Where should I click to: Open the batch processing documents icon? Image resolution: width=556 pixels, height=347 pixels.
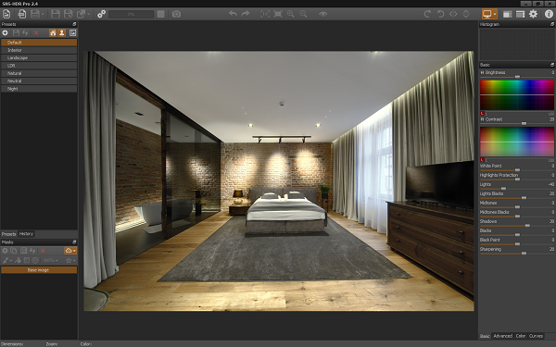[x=22, y=14]
